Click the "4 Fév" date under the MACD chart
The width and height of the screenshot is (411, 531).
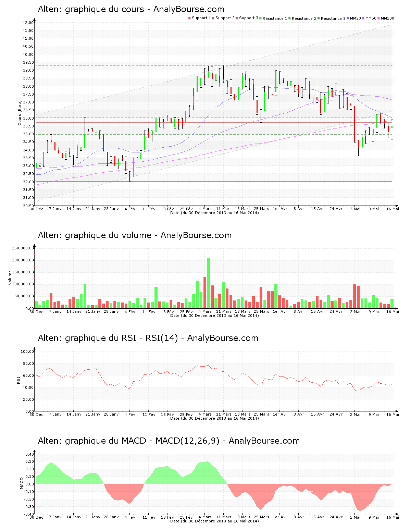[130, 517]
